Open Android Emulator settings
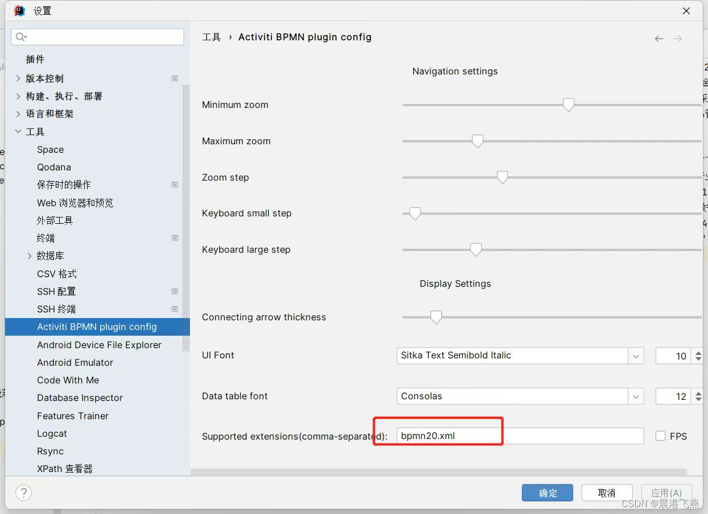This screenshot has height=514, width=708. [75, 362]
